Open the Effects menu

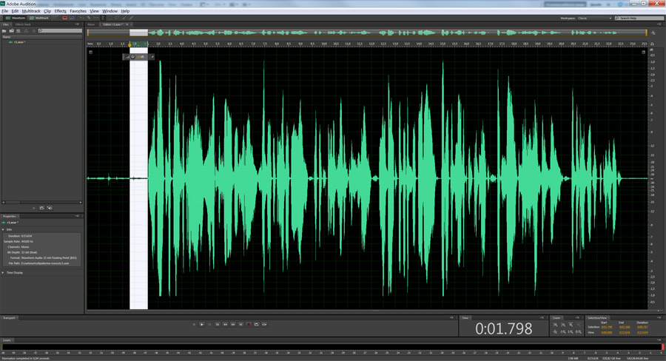click(x=61, y=11)
